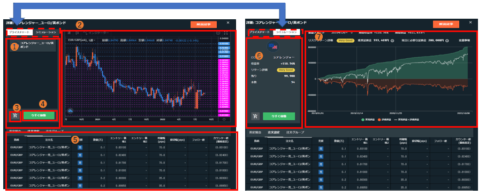486x195 pixels.
Task: Add strategy to cart in left dialog
Action: (15, 116)
